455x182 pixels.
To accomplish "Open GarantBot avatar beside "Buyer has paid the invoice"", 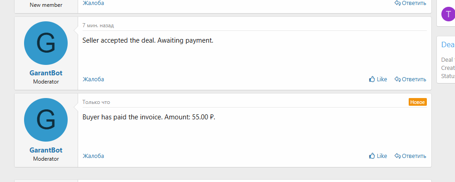I will 46,120.
